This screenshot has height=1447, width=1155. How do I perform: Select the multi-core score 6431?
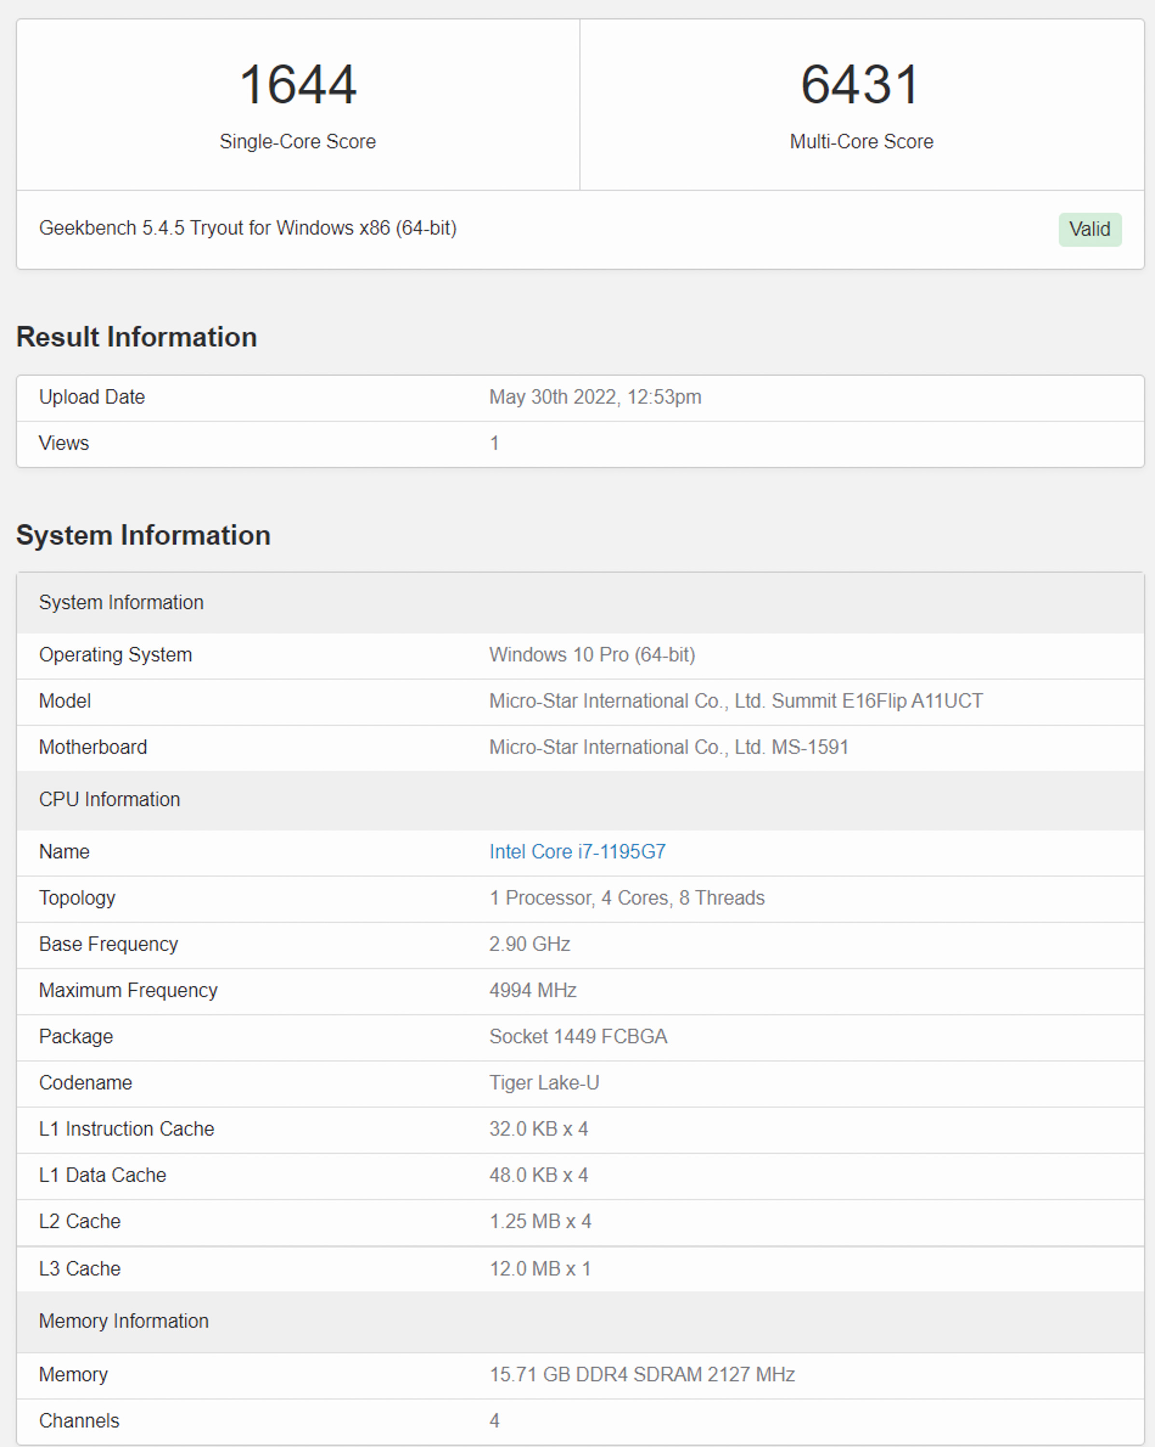tap(860, 84)
